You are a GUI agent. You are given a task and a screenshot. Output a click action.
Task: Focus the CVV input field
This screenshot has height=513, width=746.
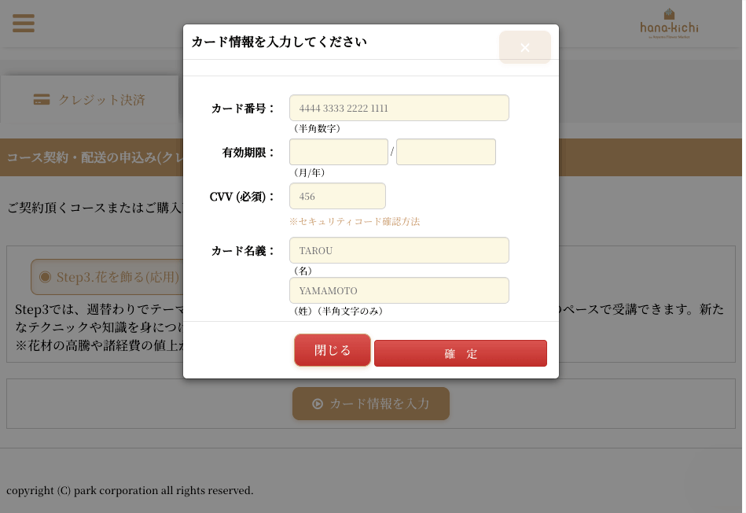tap(337, 196)
